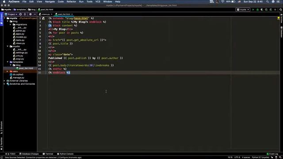The height and width of the screenshot is (159, 283).
Task: Open the macOS notification center list icon
Action: (278, 2)
